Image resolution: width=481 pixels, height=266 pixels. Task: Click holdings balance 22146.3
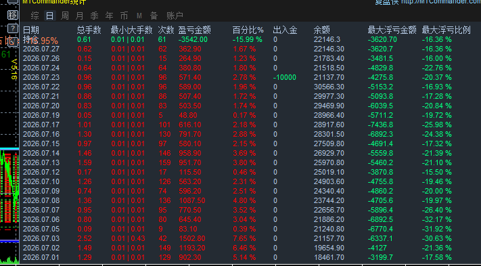click(327, 39)
